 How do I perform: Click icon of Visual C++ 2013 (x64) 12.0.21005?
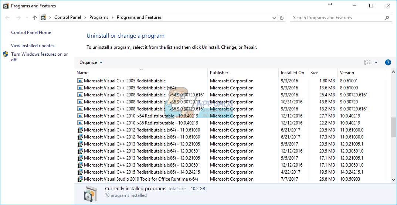pos(80,144)
